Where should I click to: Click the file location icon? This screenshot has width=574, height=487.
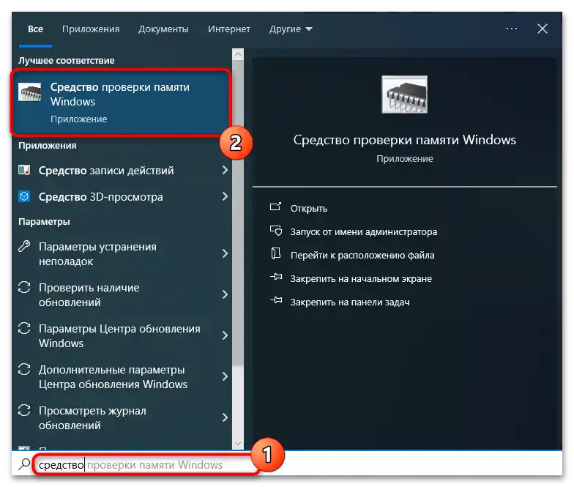[275, 253]
